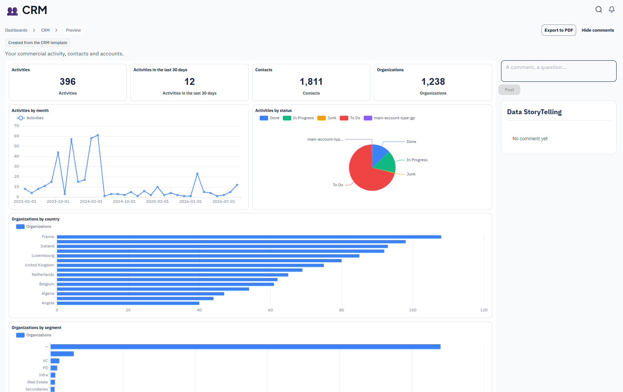Toggle the Activities line series legend
The width and height of the screenshot is (623, 392).
[x=30, y=118]
